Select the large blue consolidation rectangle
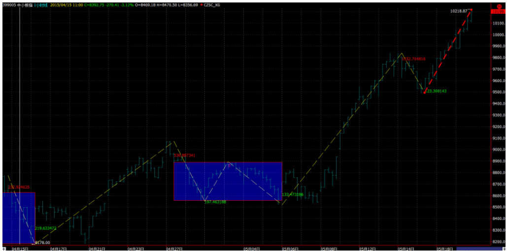Screen dimensions: 507x251 tap(228, 181)
